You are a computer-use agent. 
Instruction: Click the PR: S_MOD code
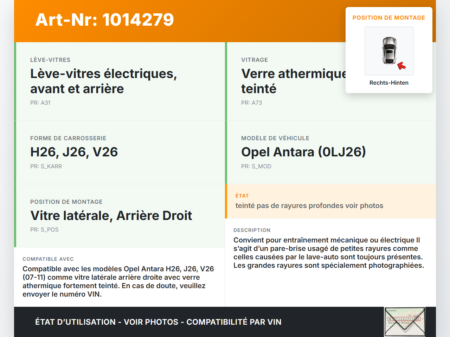[256, 166]
